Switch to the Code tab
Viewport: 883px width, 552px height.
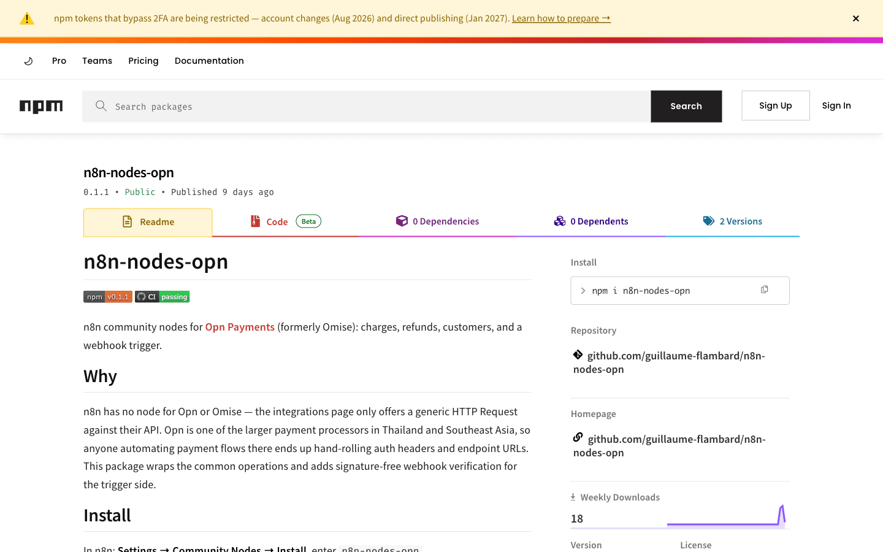point(285,222)
